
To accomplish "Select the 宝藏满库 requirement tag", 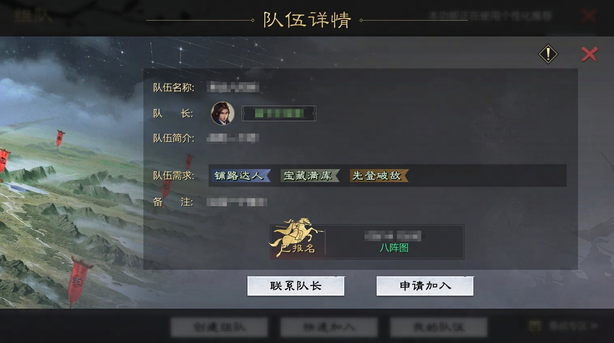I will pos(310,176).
